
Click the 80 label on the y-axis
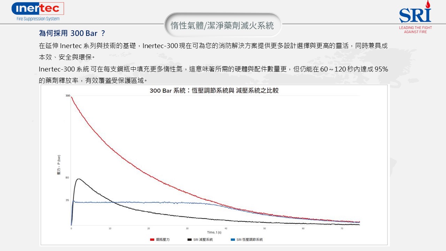(67, 178)
